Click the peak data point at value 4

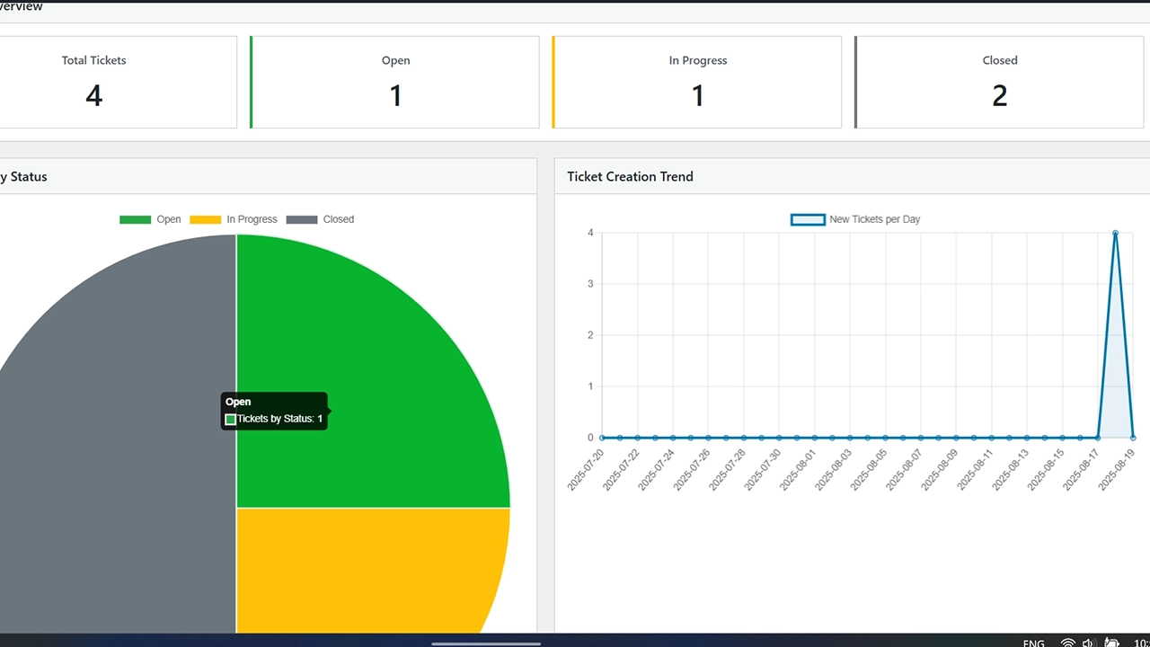tap(1115, 234)
